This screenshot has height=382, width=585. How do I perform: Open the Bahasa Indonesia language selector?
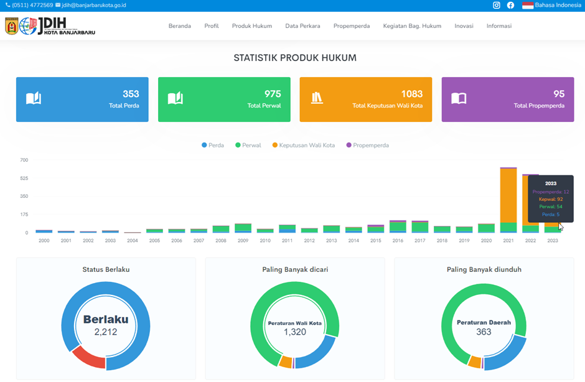click(558, 5)
